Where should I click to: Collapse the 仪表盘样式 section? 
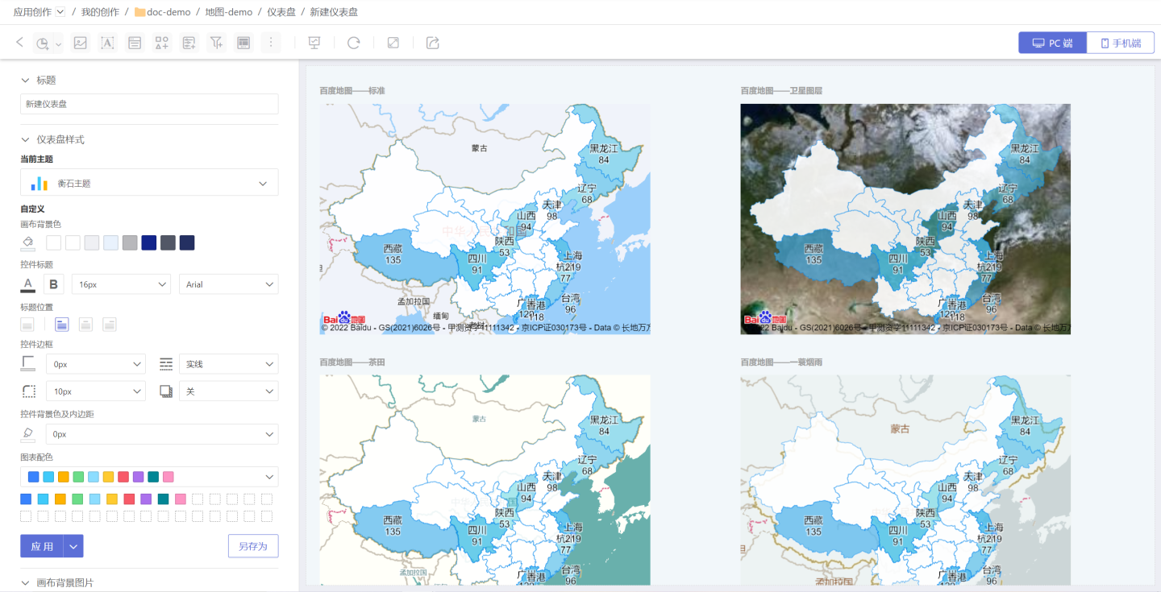pyautogui.click(x=26, y=139)
